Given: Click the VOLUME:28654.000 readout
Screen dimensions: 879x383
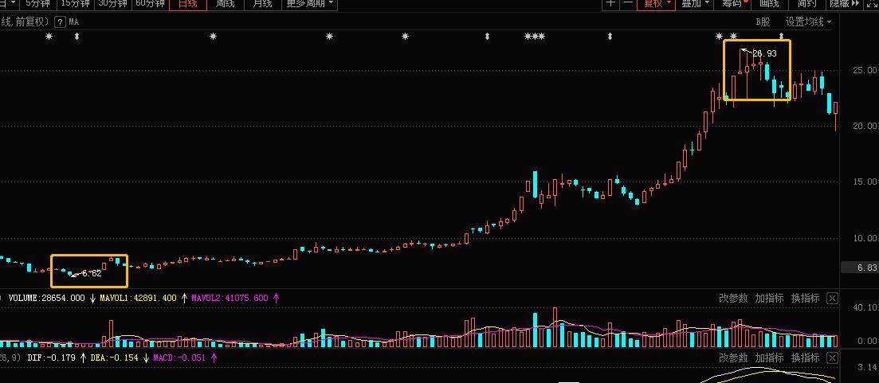Looking at the screenshot, I should pos(46,299).
